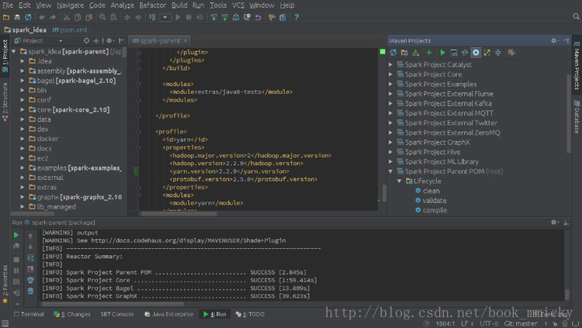Click pom.xml in navigation breadcrumb
Screen dimensions: 582x328
pyautogui.click(x=70, y=30)
